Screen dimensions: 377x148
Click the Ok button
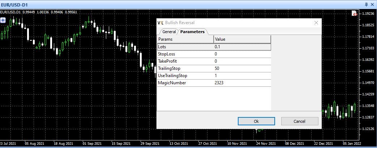(x=256, y=121)
